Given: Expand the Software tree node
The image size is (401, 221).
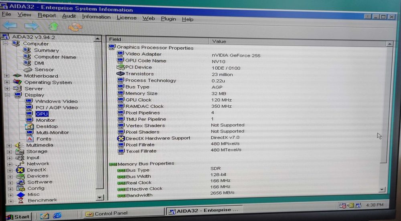Looking at the screenshot, I should click(x=10, y=183).
